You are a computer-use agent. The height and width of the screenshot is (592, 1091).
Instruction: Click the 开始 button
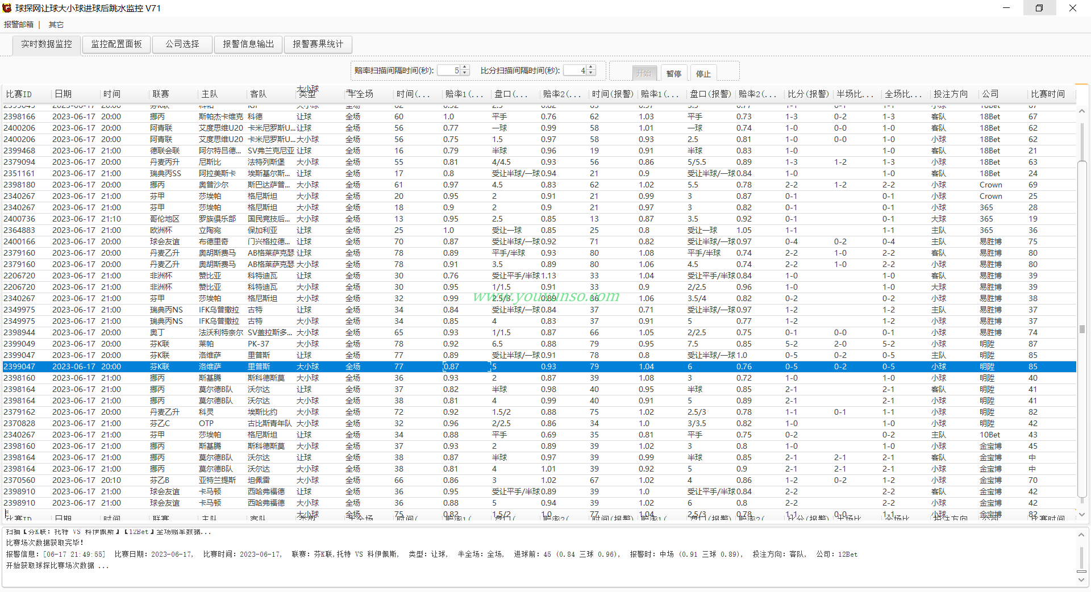pyautogui.click(x=644, y=73)
